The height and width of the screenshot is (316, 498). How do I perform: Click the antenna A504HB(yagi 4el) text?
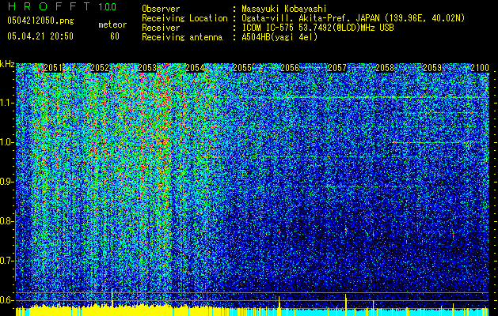(x=279, y=37)
